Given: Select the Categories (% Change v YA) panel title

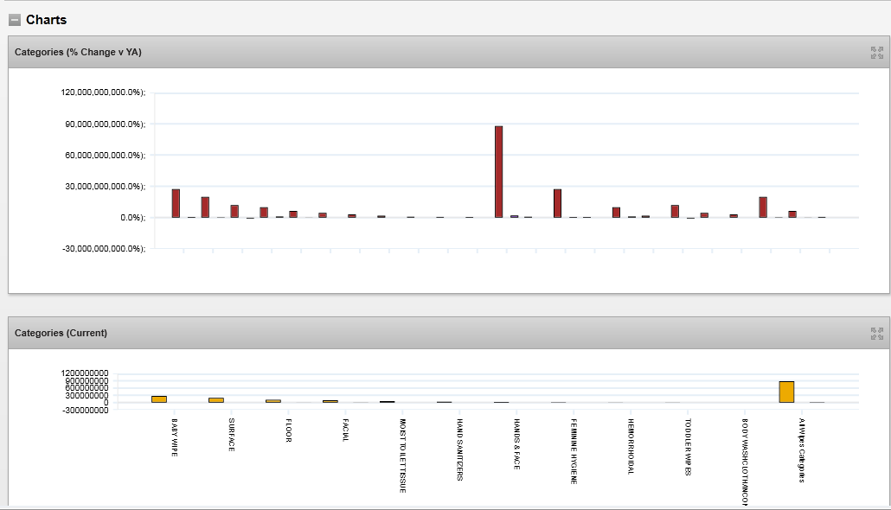Looking at the screenshot, I should pyautogui.click(x=78, y=53).
